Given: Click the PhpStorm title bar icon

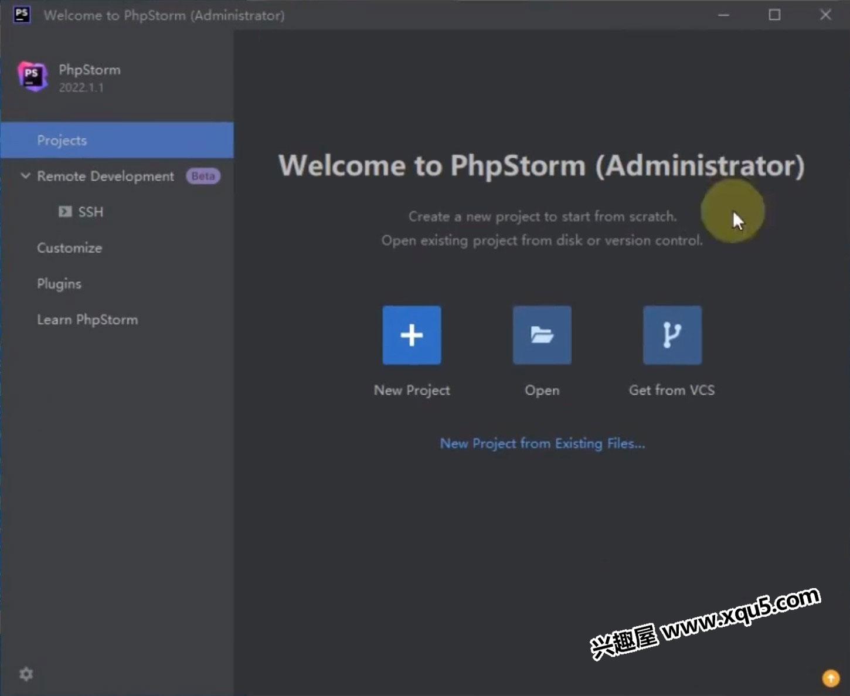Looking at the screenshot, I should click(x=22, y=15).
